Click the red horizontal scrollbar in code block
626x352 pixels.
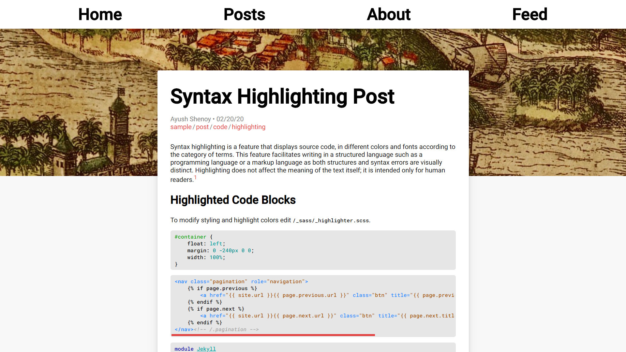[x=273, y=335]
